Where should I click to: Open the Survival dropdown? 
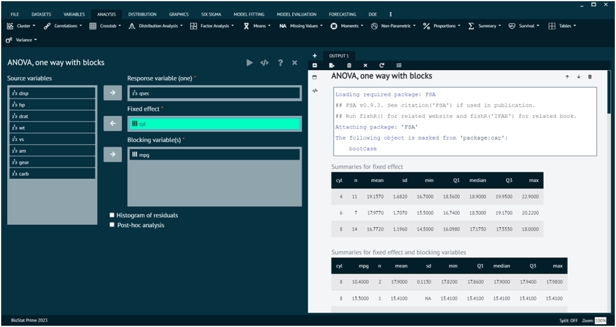[523, 26]
